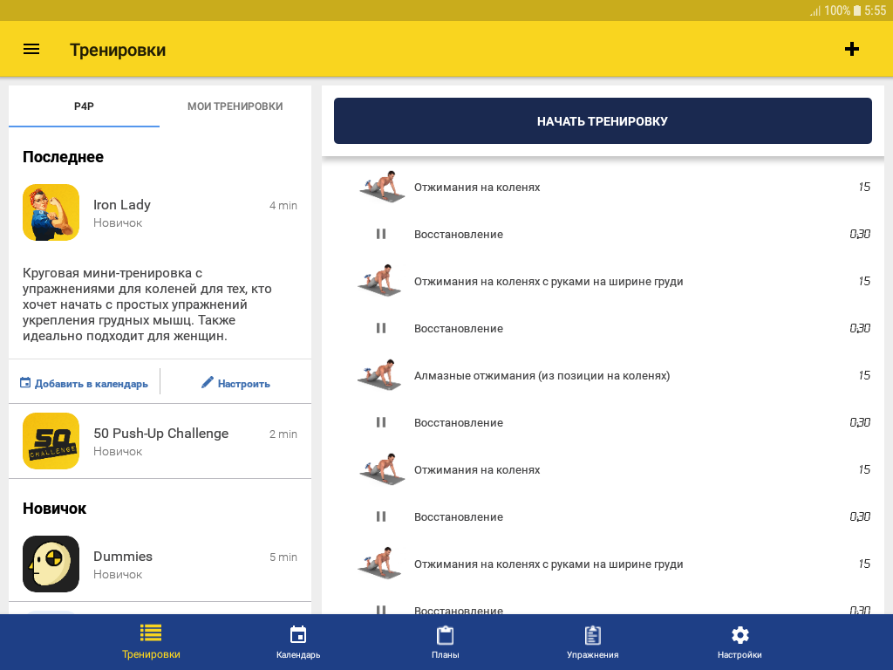Click the Новичок section heading

tap(54, 509)
